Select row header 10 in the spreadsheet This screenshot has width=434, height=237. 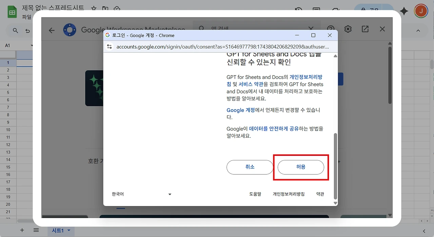point(8,130)
